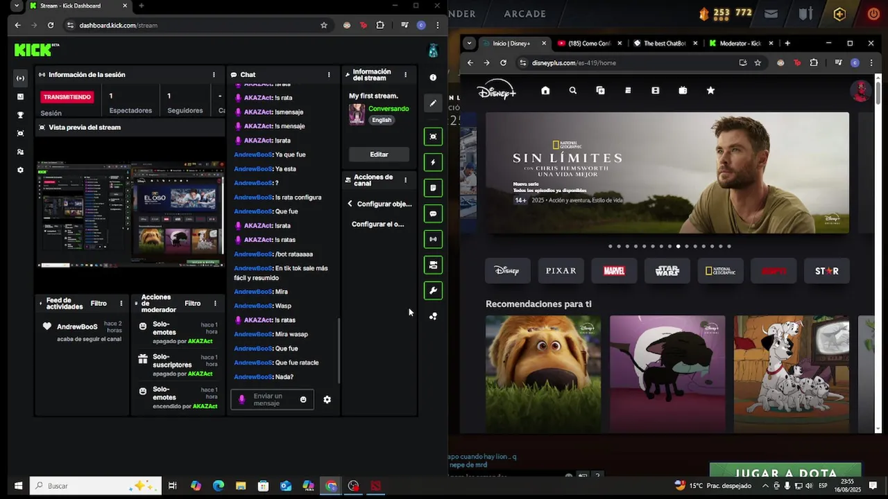The image size is (888, 499).
Task: Open the Disney+ search magnifier icon
Action: [x=573, y=90]
